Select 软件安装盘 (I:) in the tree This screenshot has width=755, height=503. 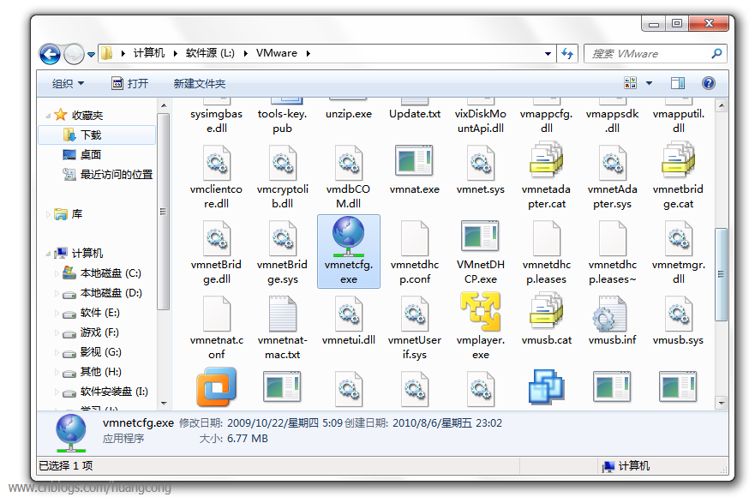tap(105, 392)
